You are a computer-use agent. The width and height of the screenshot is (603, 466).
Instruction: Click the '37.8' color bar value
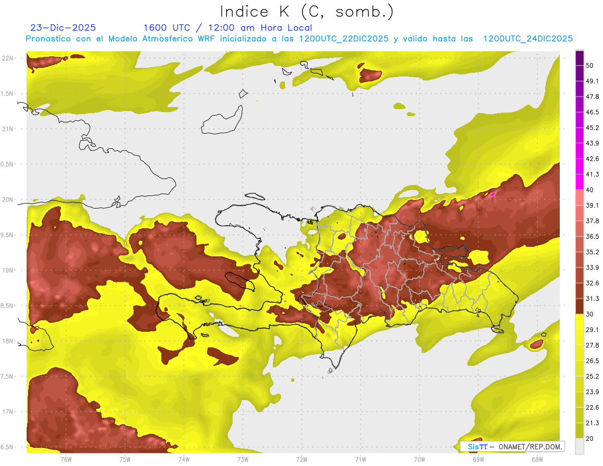(x=593, y=221)
